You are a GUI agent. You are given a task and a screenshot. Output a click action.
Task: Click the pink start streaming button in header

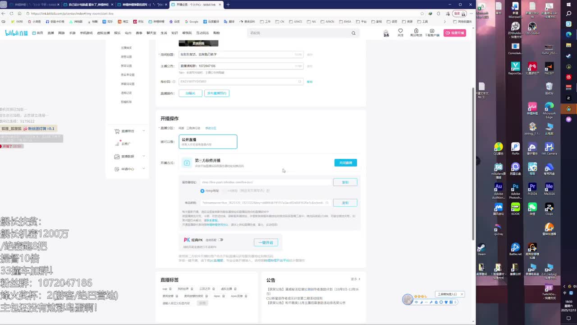[454, 33]
